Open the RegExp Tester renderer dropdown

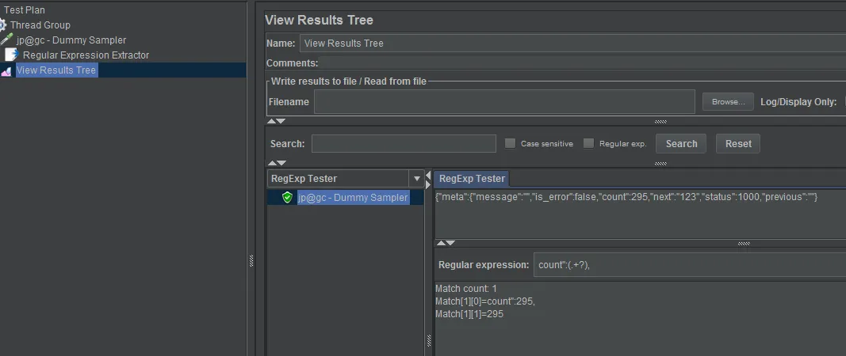click(416, 179)
